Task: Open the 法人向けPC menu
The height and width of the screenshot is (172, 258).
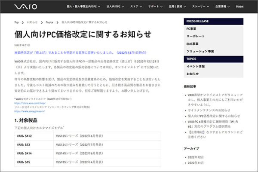Action: pyautogui.click(x=115, y=6)
